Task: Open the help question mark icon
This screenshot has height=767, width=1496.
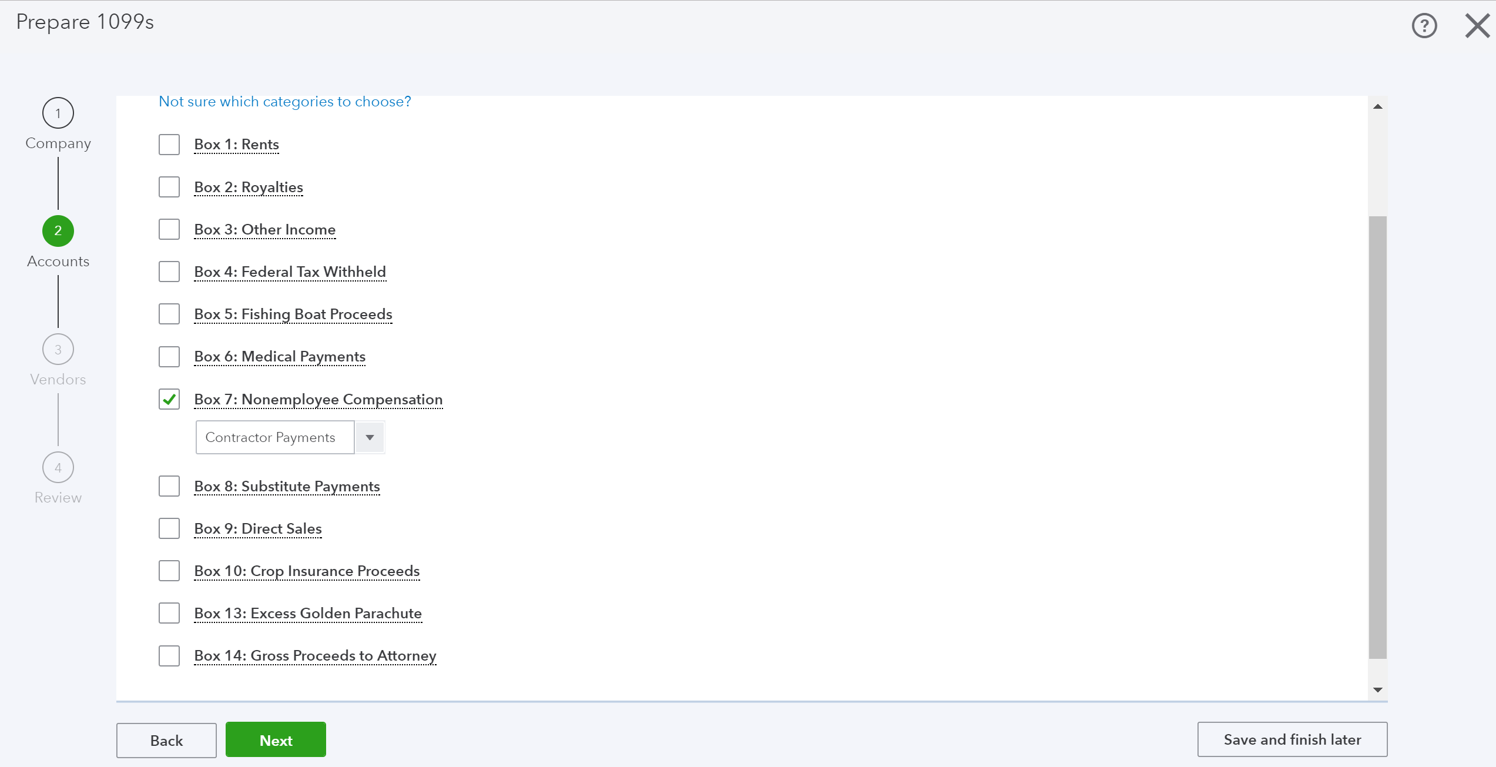Action: 1424,26
